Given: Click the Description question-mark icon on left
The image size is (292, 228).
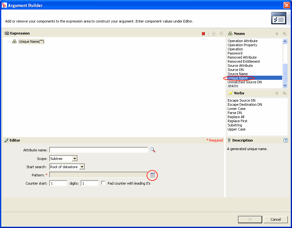Looking at the screenshot, I should (x=229, y=140).
